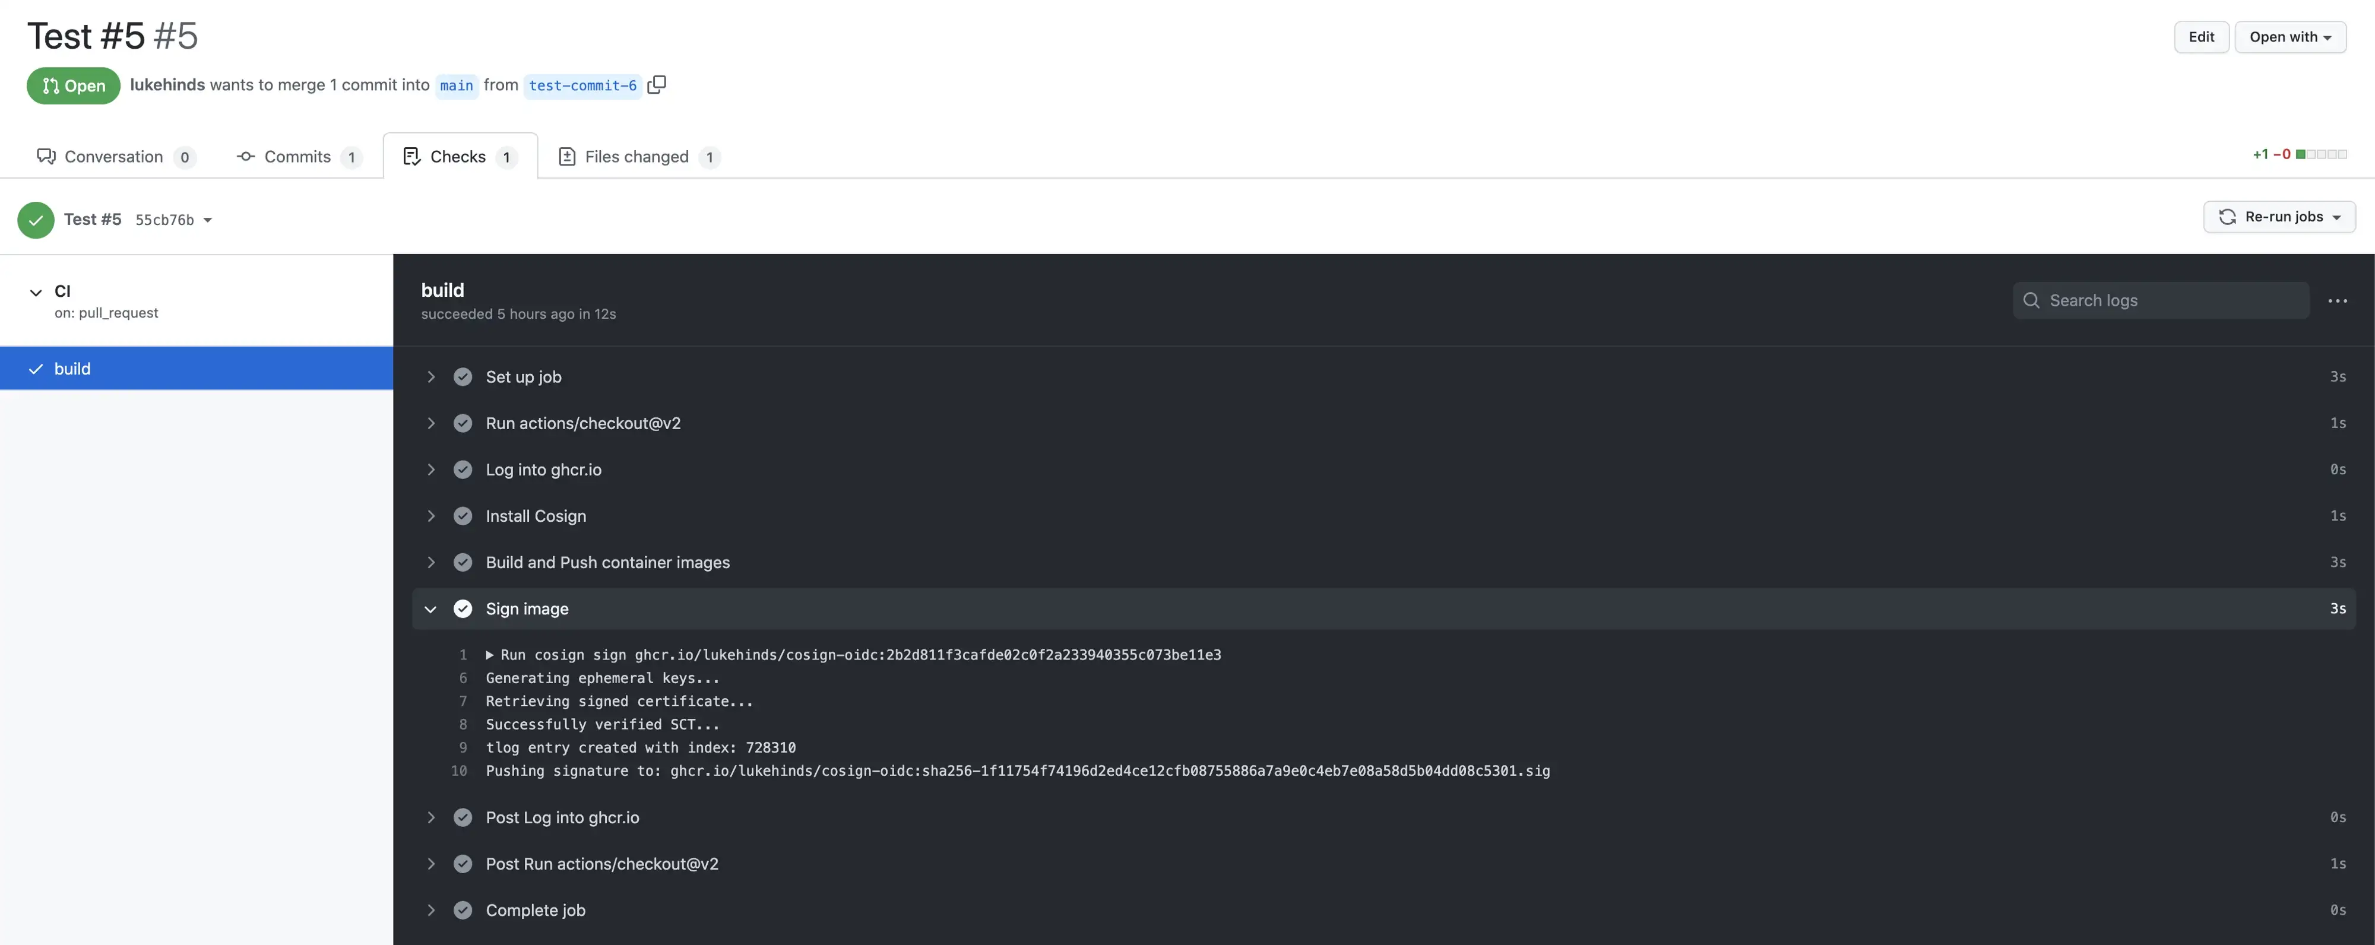The width and height of the screenshot is (2375, 945).
Task: Open the main base branch link
Action: point(457,85)
